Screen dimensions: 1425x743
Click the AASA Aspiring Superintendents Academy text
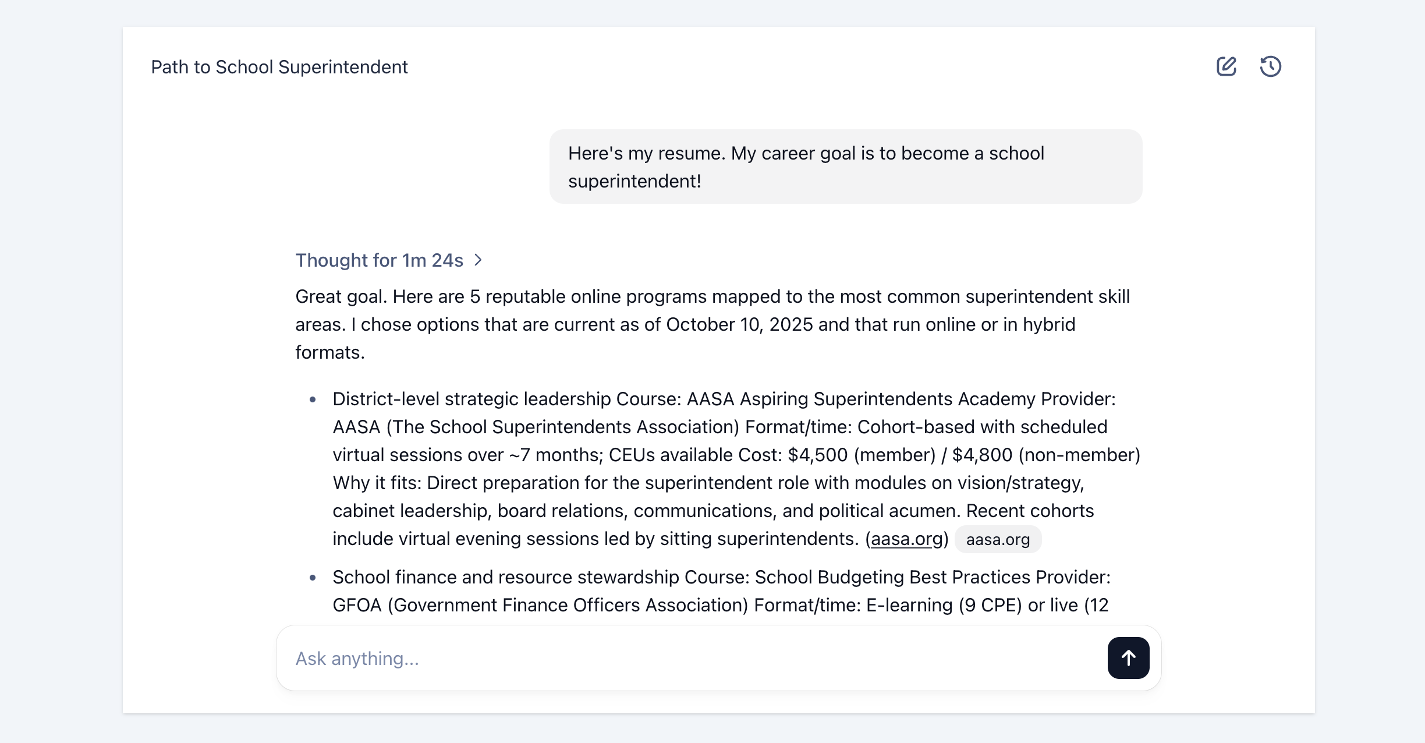coord(861,399)
